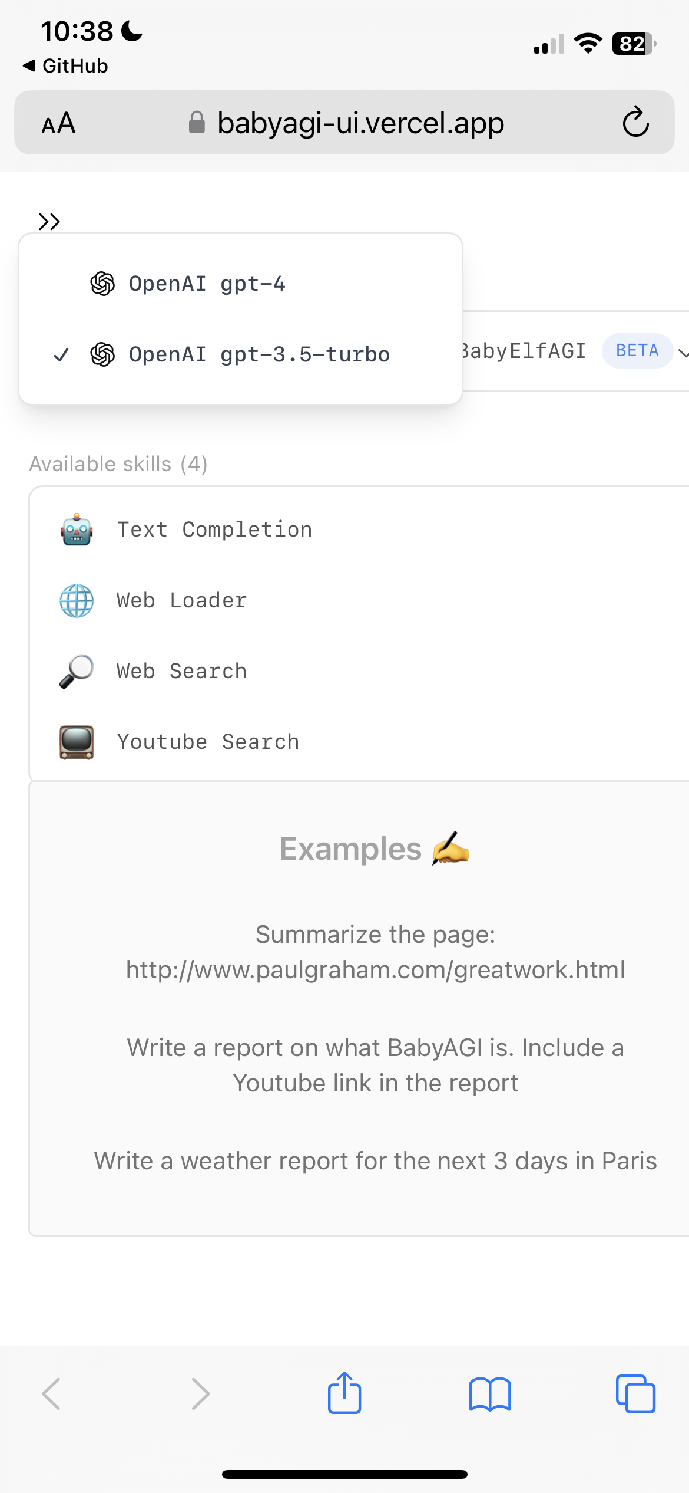The image size is (689, 1493).
Task: Open the Web Loader globe skill
Action: pos(75,600)
